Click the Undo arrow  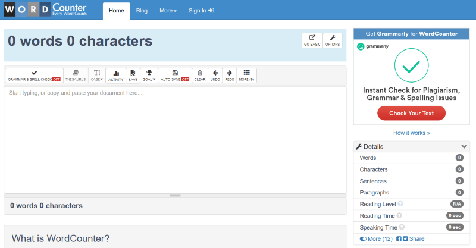[x=215, y=76]
